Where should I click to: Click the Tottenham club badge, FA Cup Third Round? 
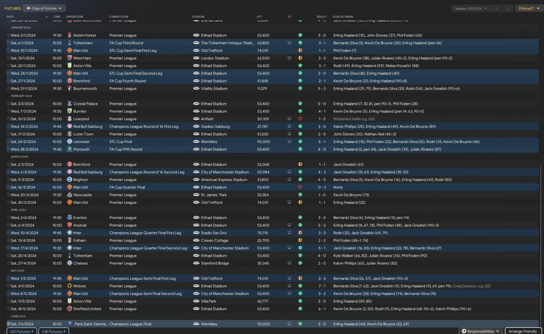69,43
